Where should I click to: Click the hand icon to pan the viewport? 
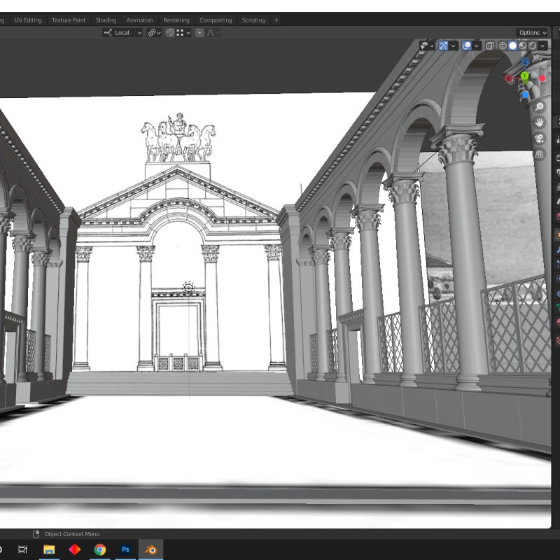(x=539, y=122)
